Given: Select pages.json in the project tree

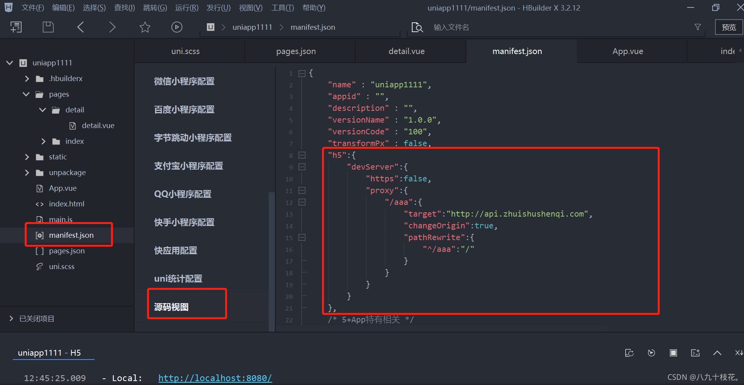Looking at the screenshot, I should [67, 251].
